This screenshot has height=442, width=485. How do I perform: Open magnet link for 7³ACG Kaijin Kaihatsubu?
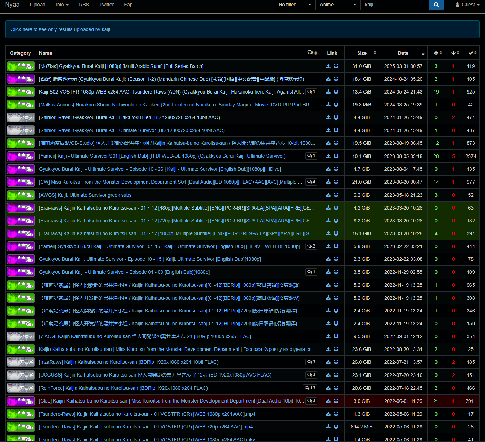pyautogui.click(x=336, y=336)
